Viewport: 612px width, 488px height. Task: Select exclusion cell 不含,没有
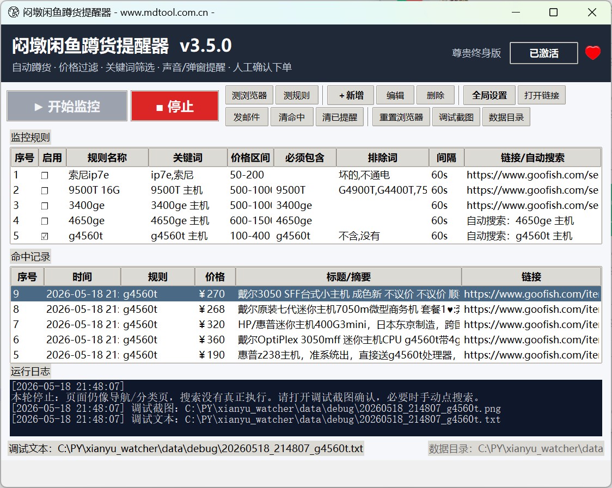(359, 236)
